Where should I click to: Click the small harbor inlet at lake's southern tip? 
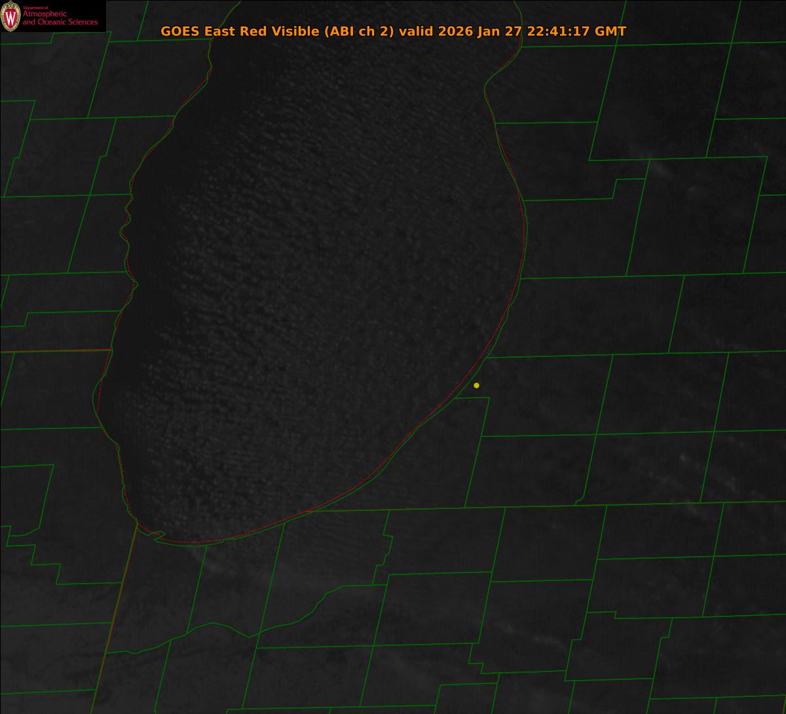click(x=157, y=536)
